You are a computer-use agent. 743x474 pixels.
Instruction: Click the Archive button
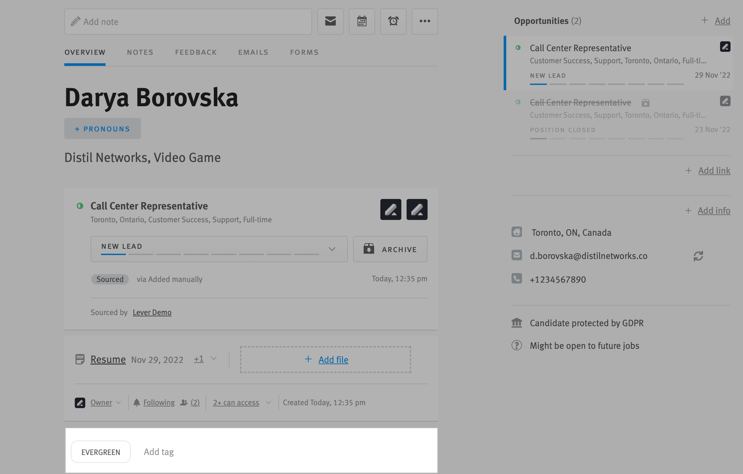click(x=390, y=249)
